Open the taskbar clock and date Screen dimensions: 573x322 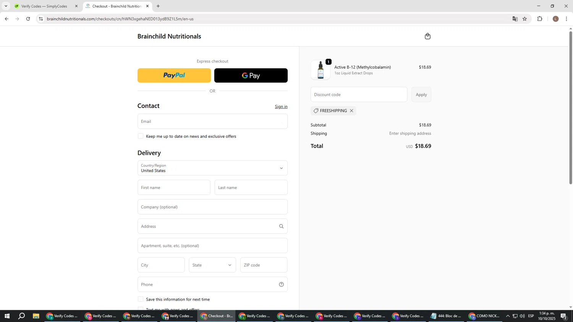[547, 316]
